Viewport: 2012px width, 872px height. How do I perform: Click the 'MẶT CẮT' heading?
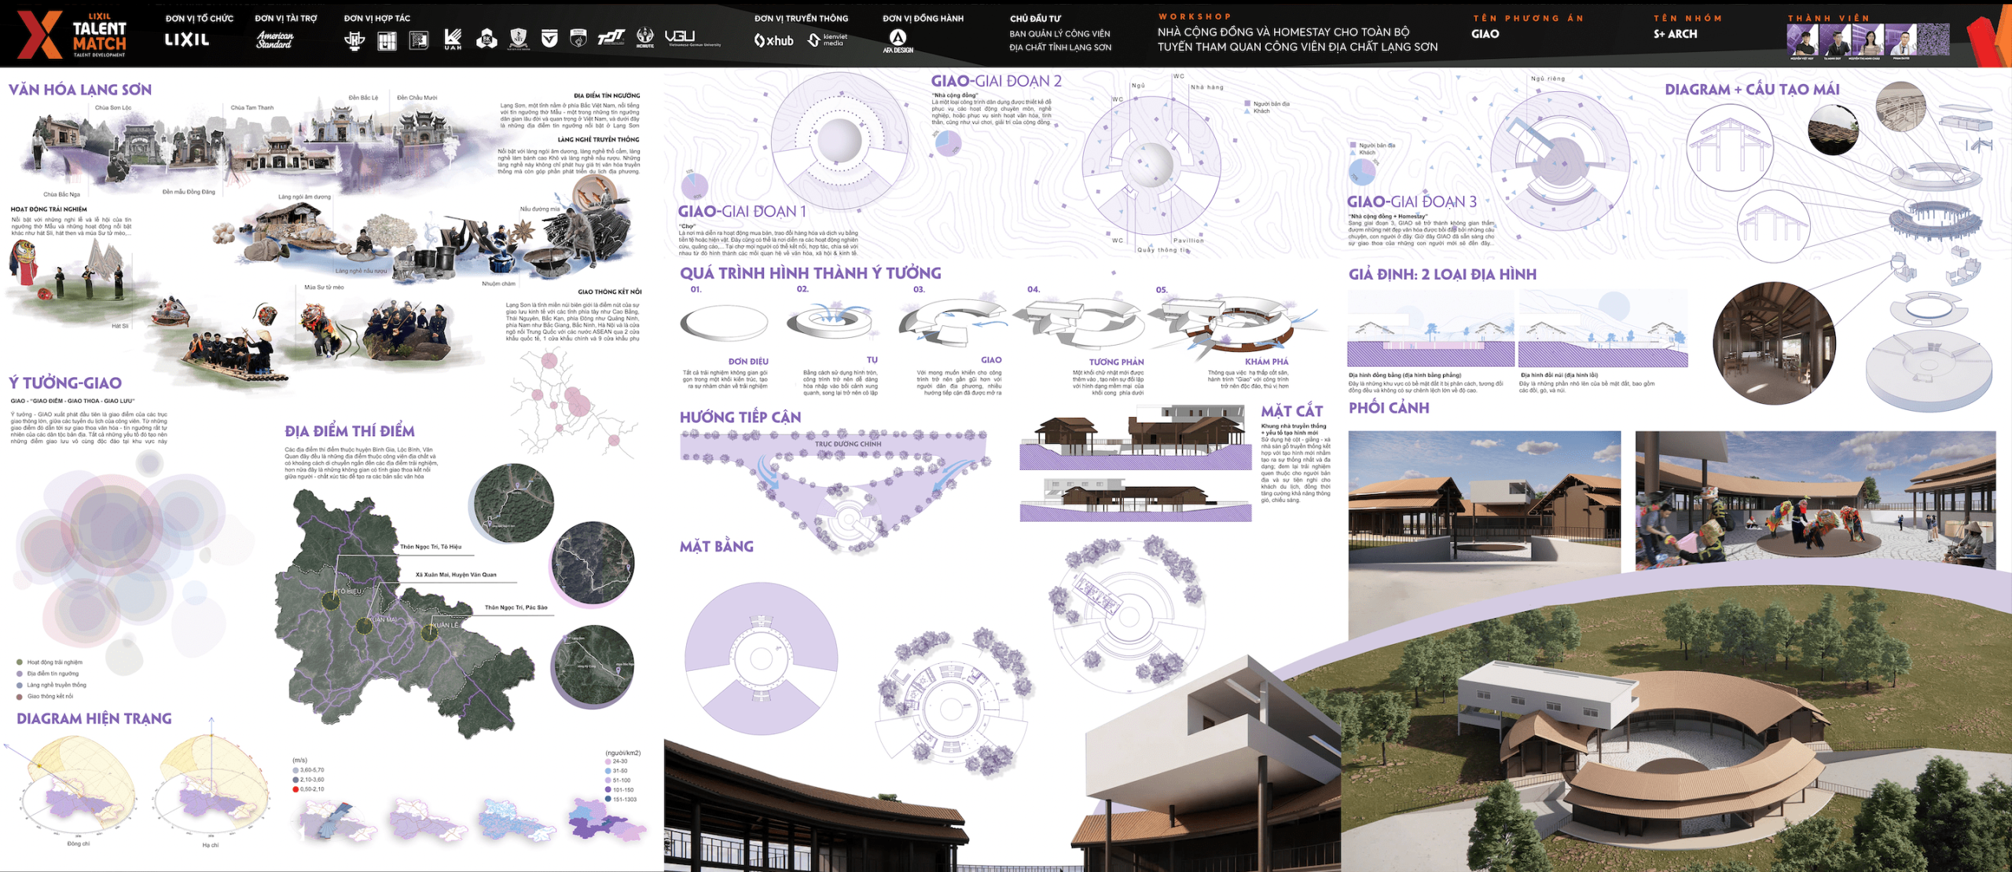(x=1292, y=411)
